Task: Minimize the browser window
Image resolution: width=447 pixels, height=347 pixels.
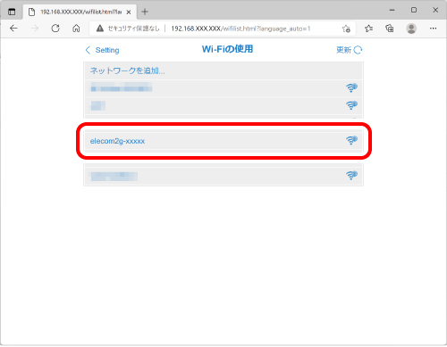Action: (x=392, y=10)
